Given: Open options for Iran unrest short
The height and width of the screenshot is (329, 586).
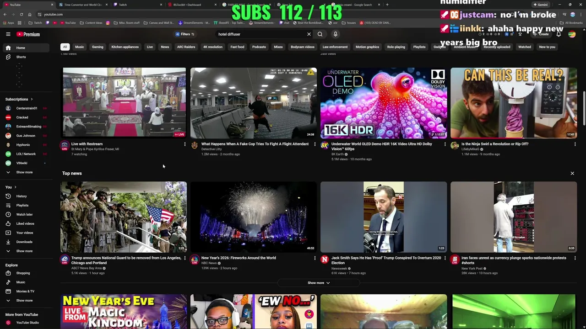Looking at the screenshot, I should pos(575,258).
